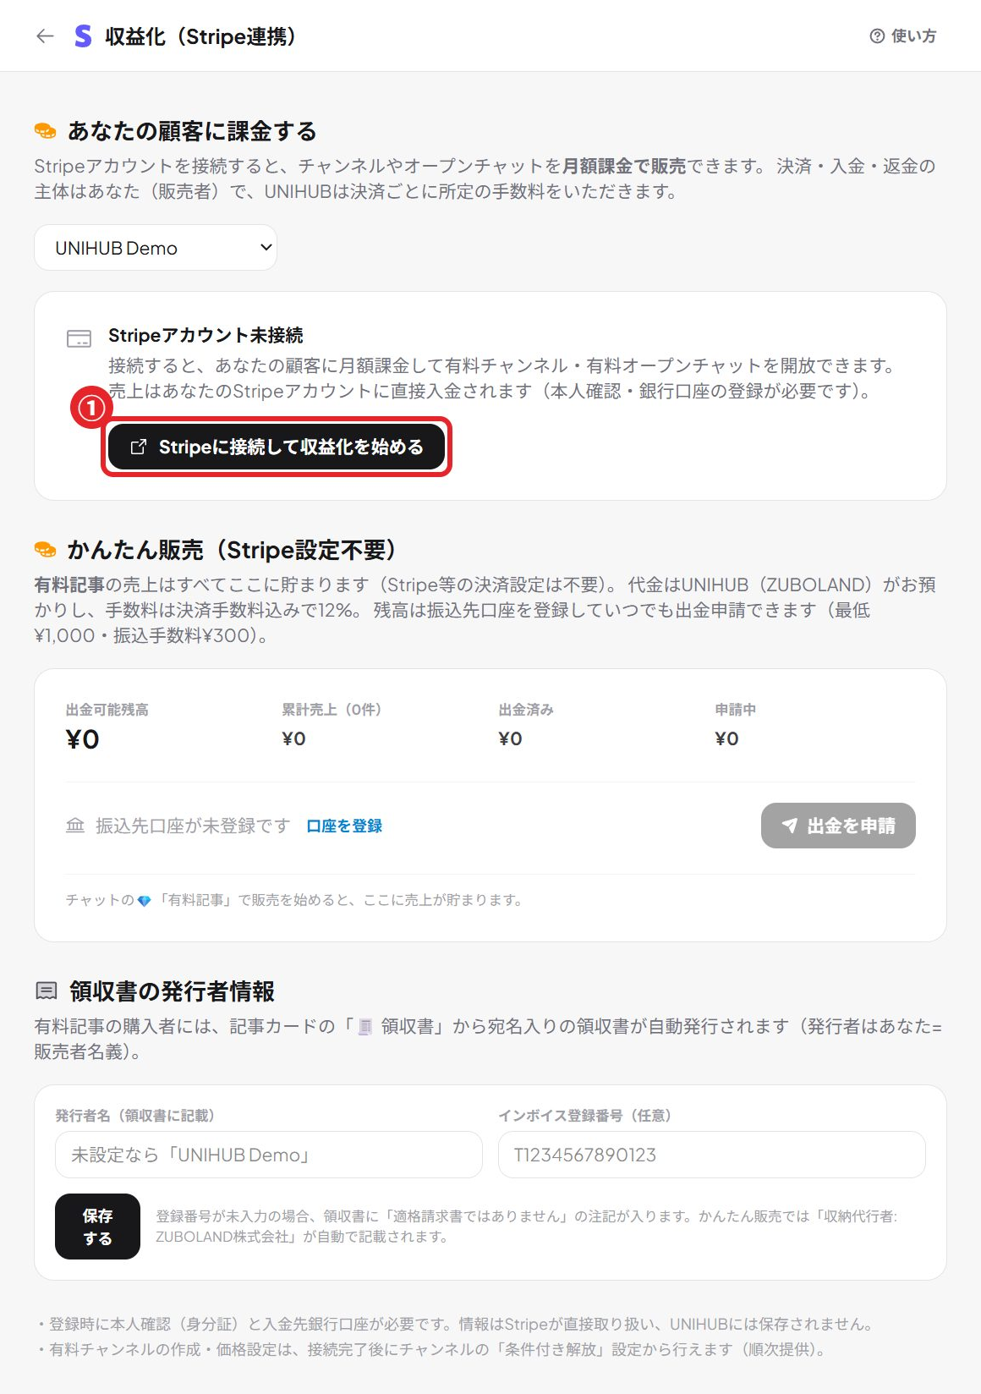981x1394 pixels.
Task: Open the 口座を登録 link
Action: [344, 826]
